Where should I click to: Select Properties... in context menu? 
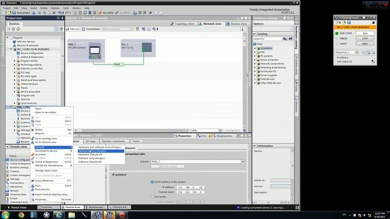(52, 200)
